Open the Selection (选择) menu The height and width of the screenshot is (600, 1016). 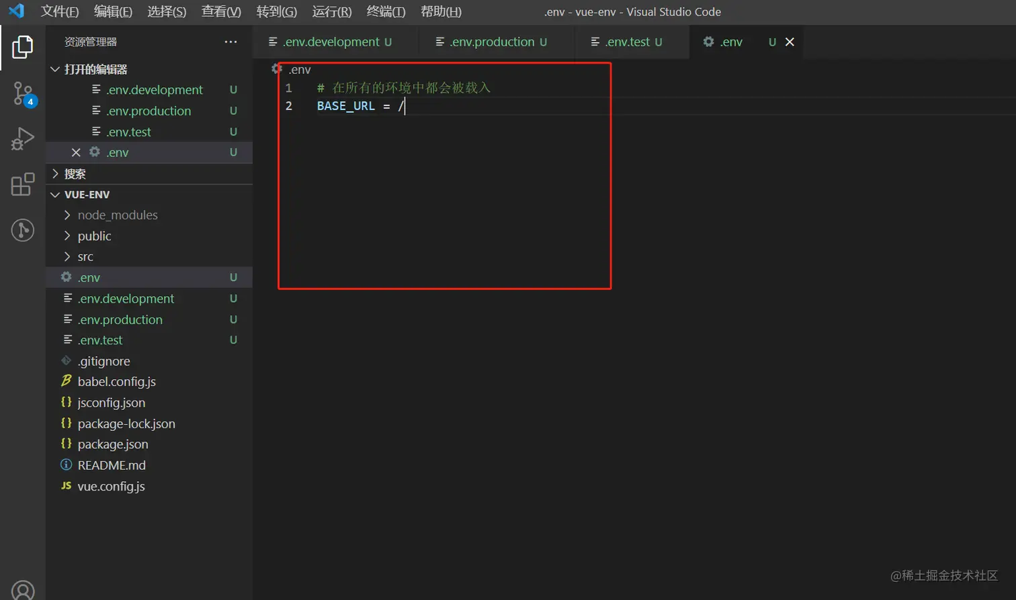point(167,11)
